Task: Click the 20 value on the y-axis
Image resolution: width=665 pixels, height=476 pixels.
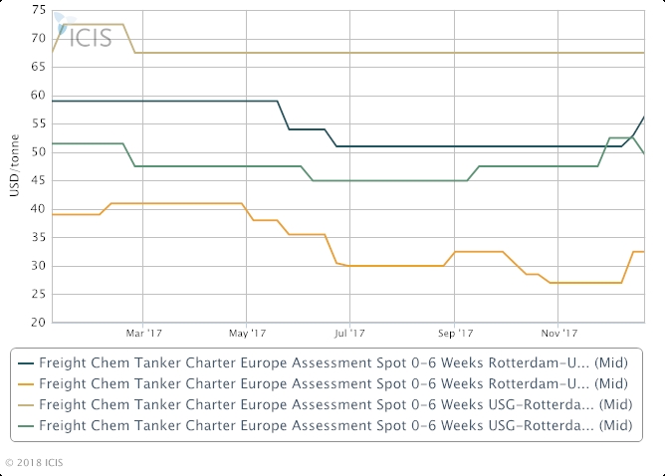Action: pyautogui.click(x=38, y=323)
